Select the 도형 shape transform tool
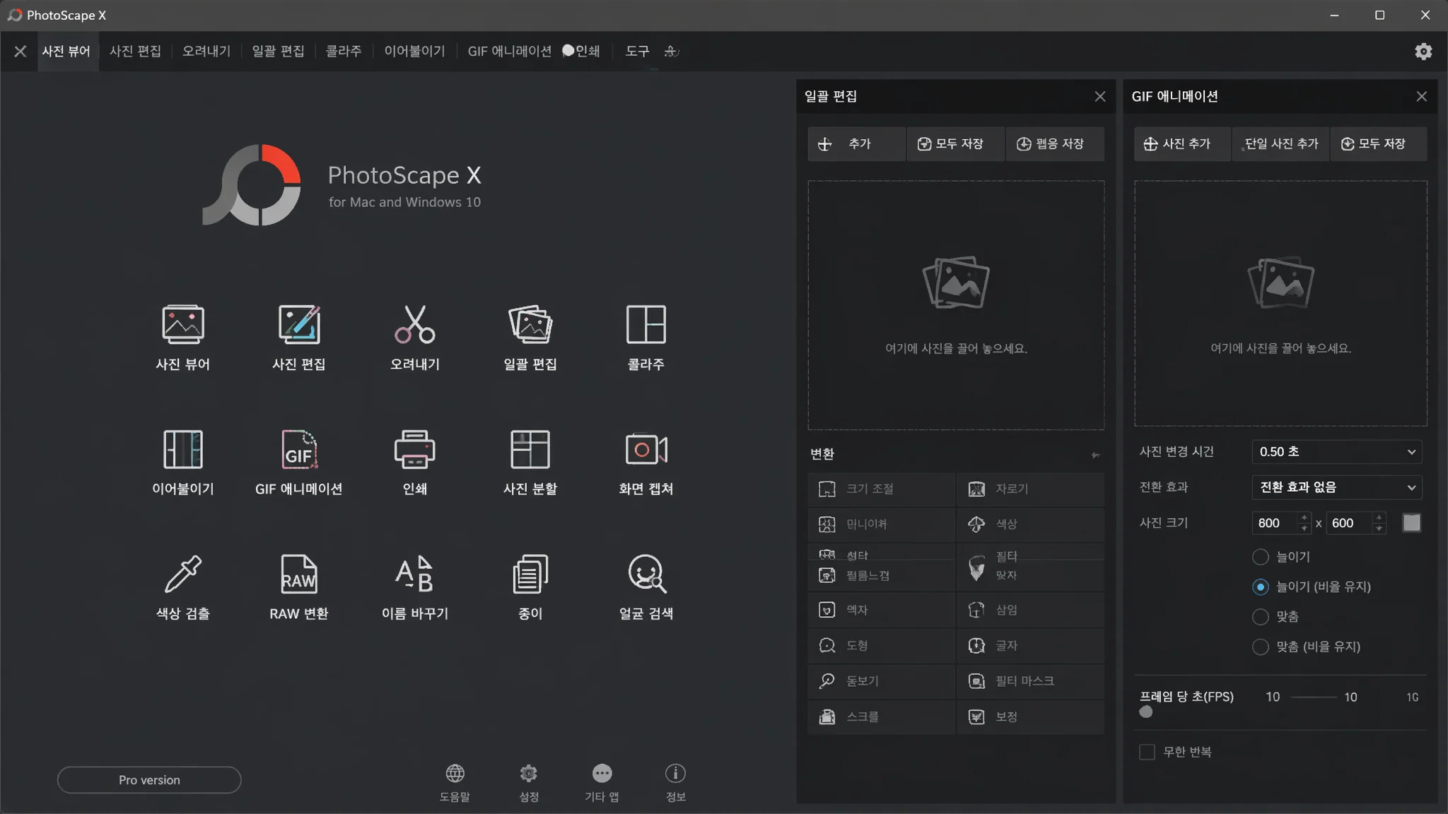Viewport: 1448px width, 814px height. (881, 645)
